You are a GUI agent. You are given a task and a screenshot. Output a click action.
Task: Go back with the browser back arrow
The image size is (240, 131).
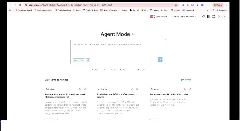pos(10,5)
